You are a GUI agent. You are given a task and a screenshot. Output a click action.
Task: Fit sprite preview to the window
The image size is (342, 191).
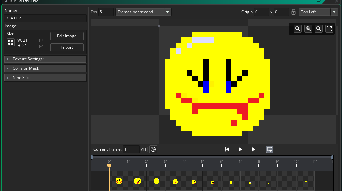329,29
